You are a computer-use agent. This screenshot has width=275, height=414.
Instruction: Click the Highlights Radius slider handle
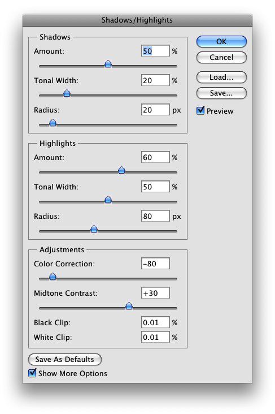click(94, 229)
